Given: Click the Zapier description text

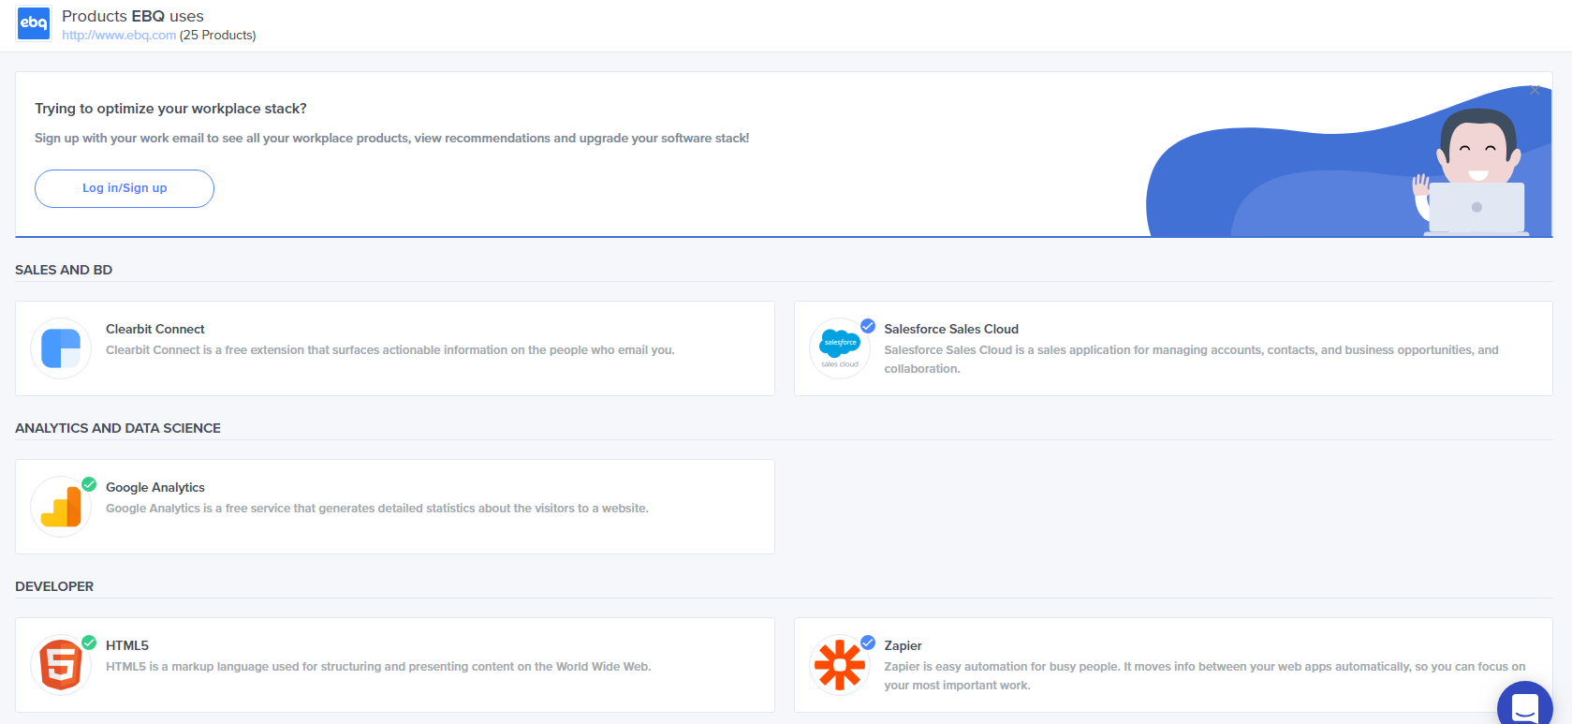Looking at the screenshot, I should click(1205, 676).
